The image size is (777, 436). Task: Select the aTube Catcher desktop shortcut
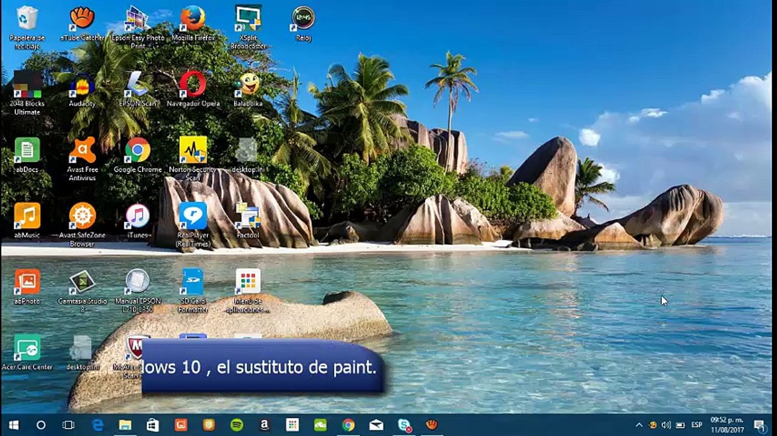[x=82, y=24]
